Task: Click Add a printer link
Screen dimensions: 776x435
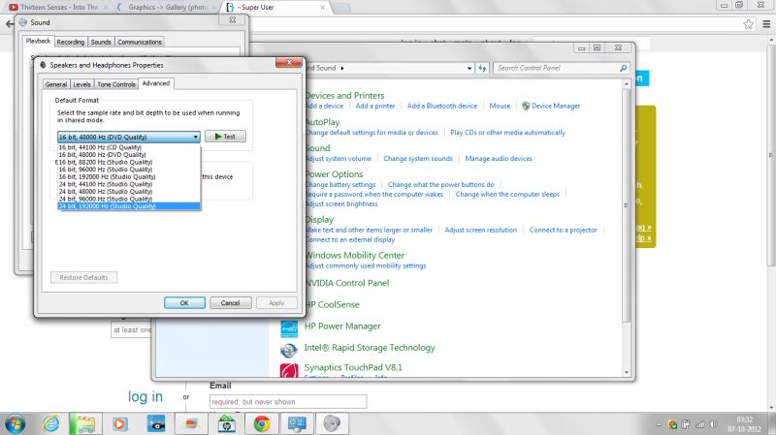Action: (x=375, y=106)
